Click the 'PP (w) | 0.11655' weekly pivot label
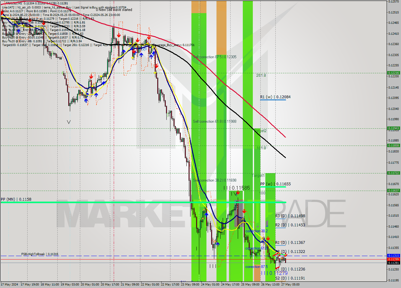 [x=275, y=184]
